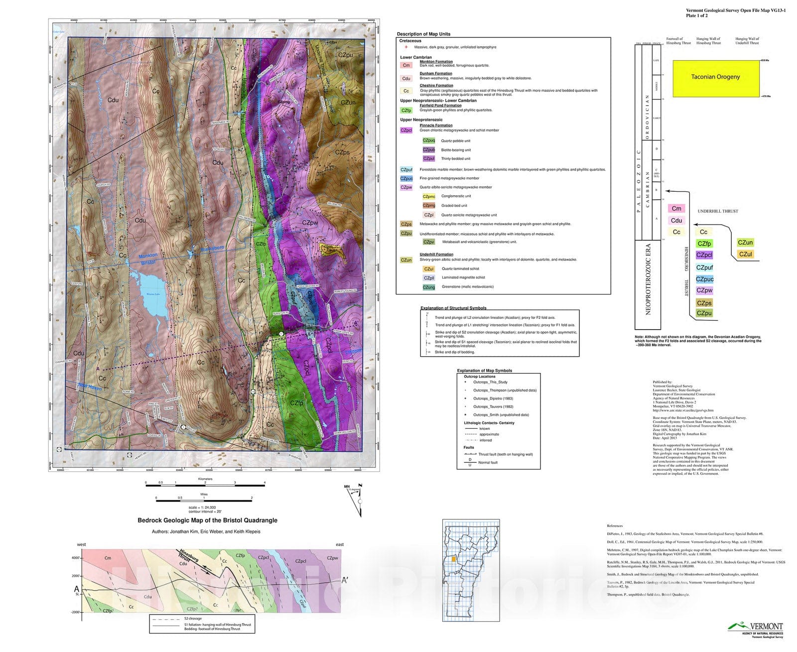Select the Cdu Dunham Formation legend swatch
The height and width of the screenshot is (652, 797).
coord(406,78)
